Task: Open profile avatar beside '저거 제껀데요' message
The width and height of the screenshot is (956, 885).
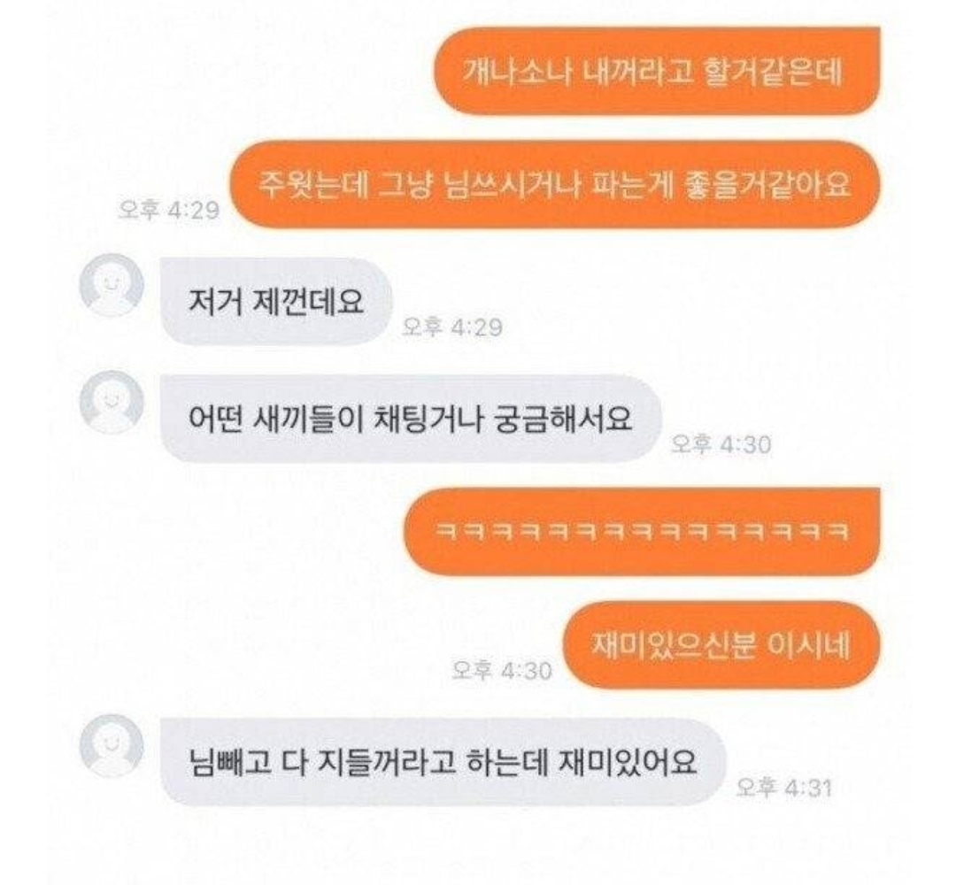Action: (112, 285)
